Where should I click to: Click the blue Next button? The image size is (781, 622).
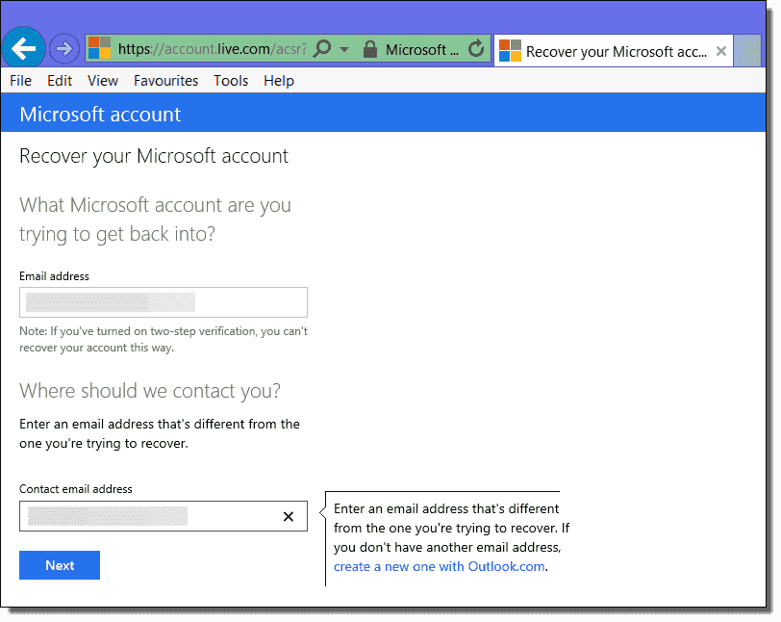(x=60, y=565)
